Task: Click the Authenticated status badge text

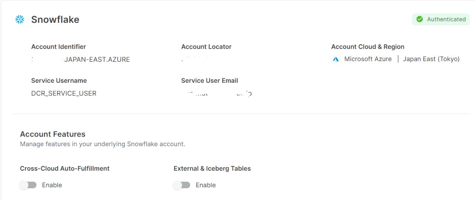Action: 446,19
